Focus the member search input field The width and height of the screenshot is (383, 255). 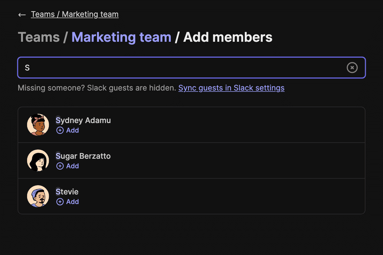pos(191,68)
